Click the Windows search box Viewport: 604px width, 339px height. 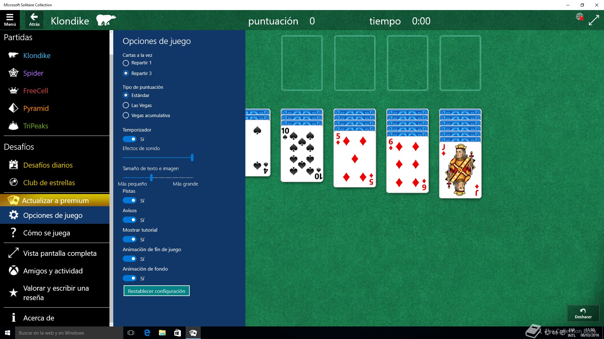(69, 333)
